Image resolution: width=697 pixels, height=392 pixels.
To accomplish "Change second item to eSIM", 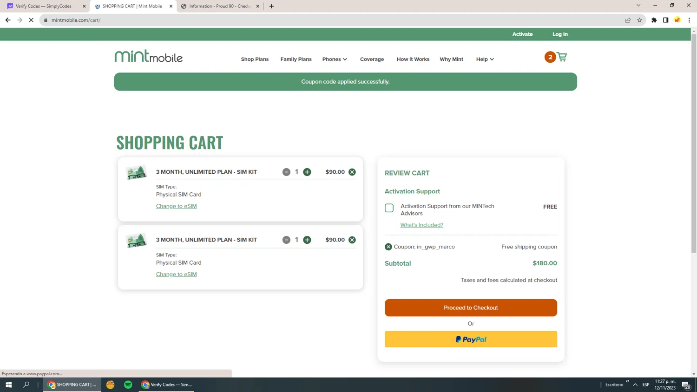I will click(x=177, y=274).
